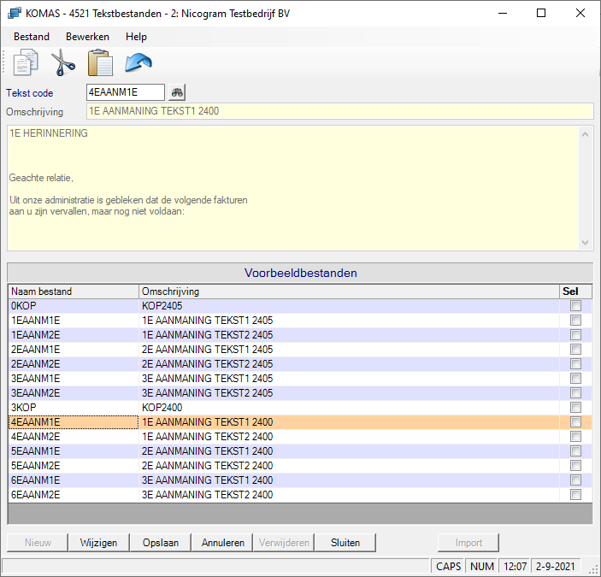Select the 0KOP file row
The image size is (601, 577).
pyautogui.click(x=300, y=306)
